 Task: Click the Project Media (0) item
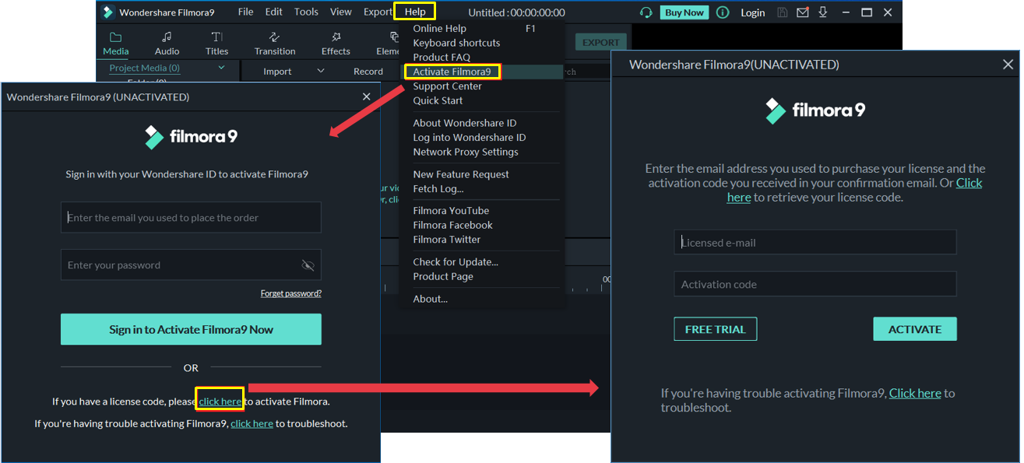[x=144, y=68]
